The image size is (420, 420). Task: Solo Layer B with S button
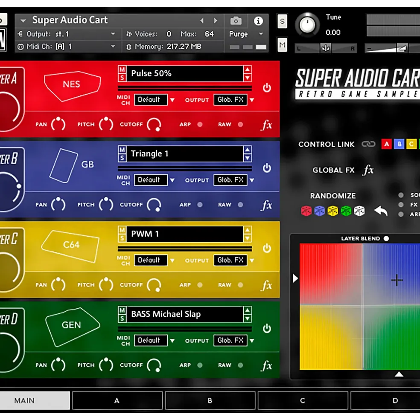(122, 158)
